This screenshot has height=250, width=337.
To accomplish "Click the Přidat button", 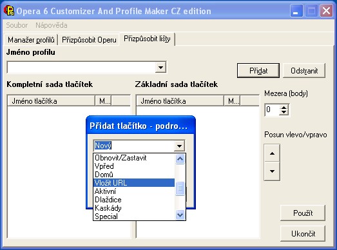I will (x=258, y=70).
